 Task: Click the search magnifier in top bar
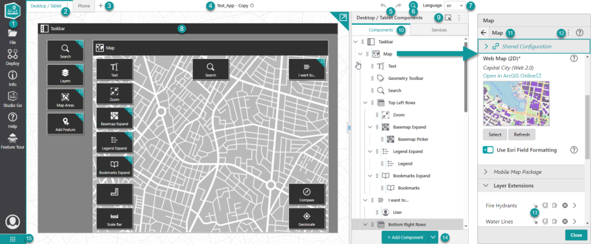coord(413,5)
